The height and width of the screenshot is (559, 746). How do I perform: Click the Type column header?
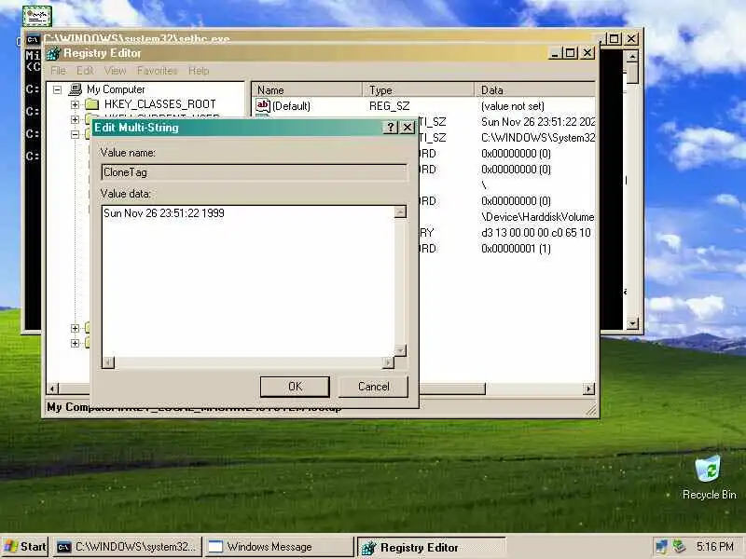tap(419, 89)
